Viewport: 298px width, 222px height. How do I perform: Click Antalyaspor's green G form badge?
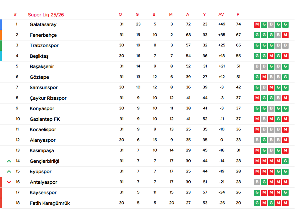[x=264, y=182]
